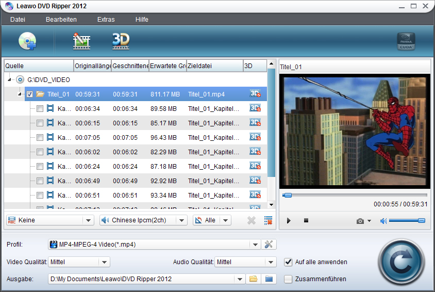Click the NVIDIA CUDA acceleration icon
The image size is (435, 292).
point(406,41)
